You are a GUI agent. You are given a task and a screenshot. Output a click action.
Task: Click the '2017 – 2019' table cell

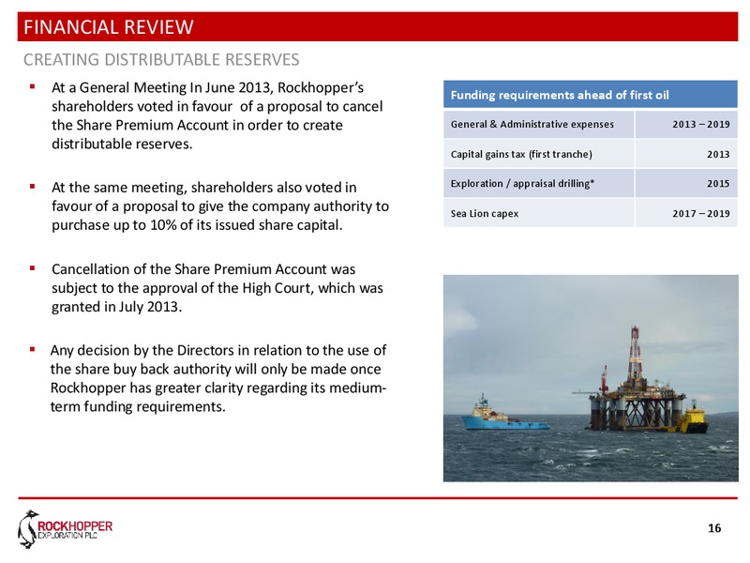[686, 214]
